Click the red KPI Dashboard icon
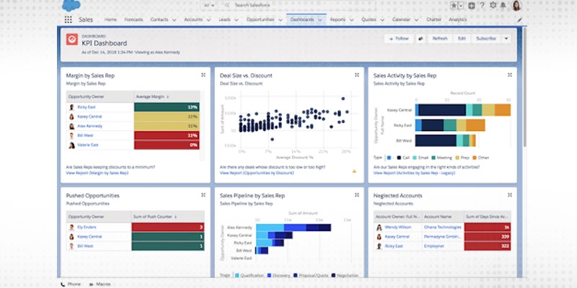577x288 pixels. point(71,40)
